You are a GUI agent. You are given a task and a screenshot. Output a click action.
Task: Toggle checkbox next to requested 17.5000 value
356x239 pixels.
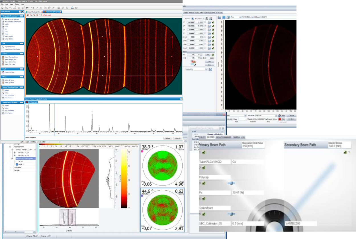[205, 22]
